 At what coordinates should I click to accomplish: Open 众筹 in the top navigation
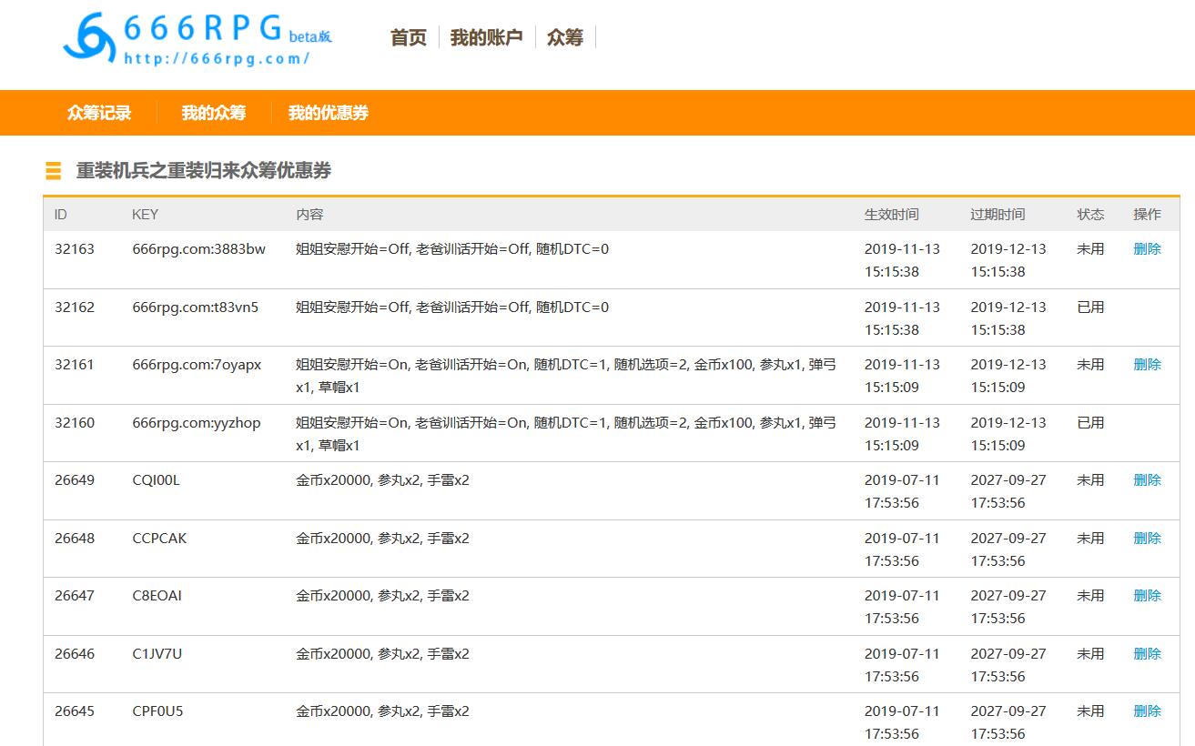click(565, 37)
